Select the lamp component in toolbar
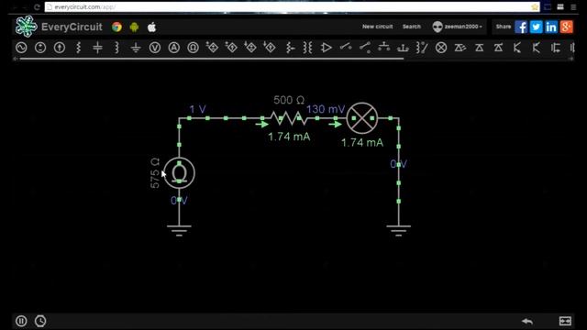This screenshot has width=587, height=330. (x=441, y=48)
